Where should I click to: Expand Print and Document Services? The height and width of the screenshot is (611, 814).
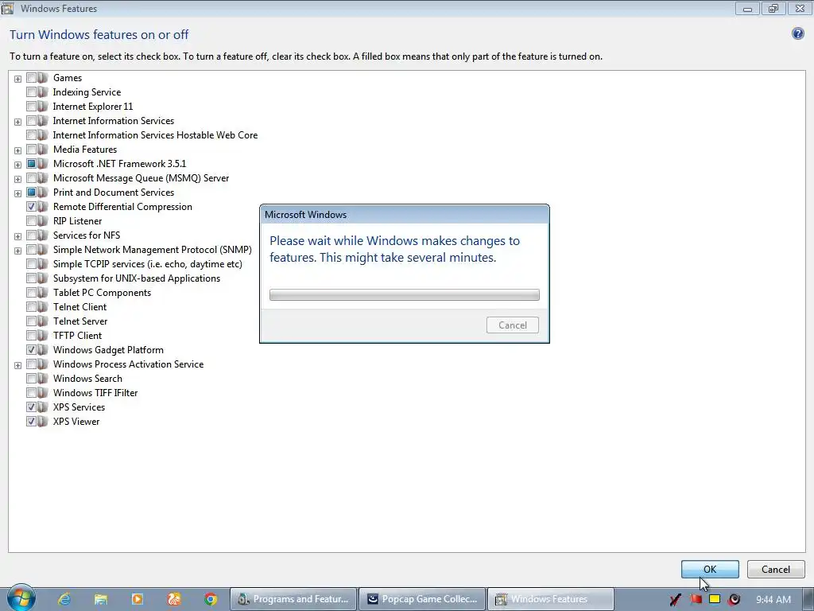tap(17, 194)
